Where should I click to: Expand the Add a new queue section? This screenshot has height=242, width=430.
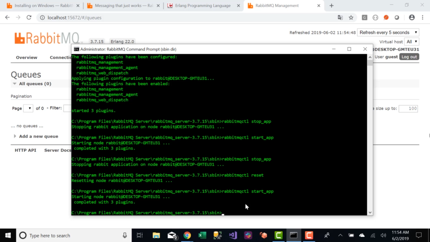[x=35, y=136]
